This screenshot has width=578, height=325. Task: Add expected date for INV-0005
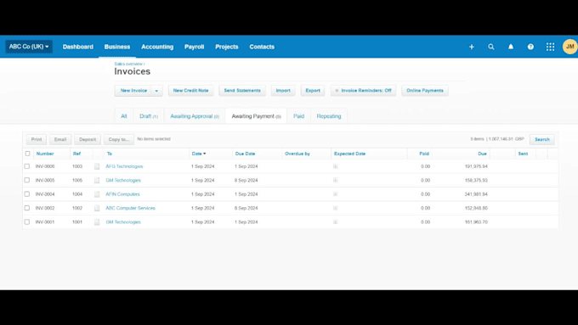(x=335, y=181)
